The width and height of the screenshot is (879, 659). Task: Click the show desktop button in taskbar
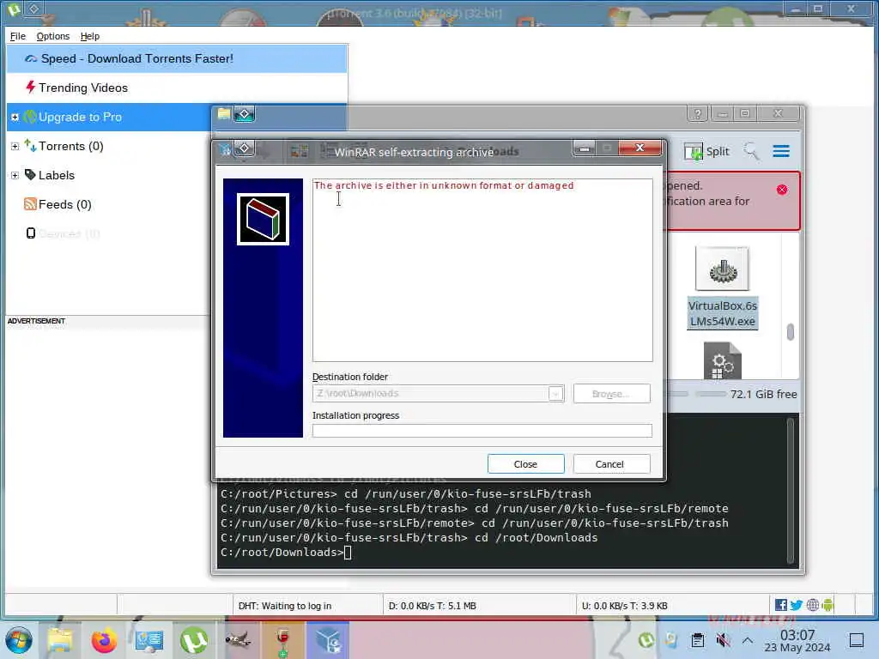[856, 640]
